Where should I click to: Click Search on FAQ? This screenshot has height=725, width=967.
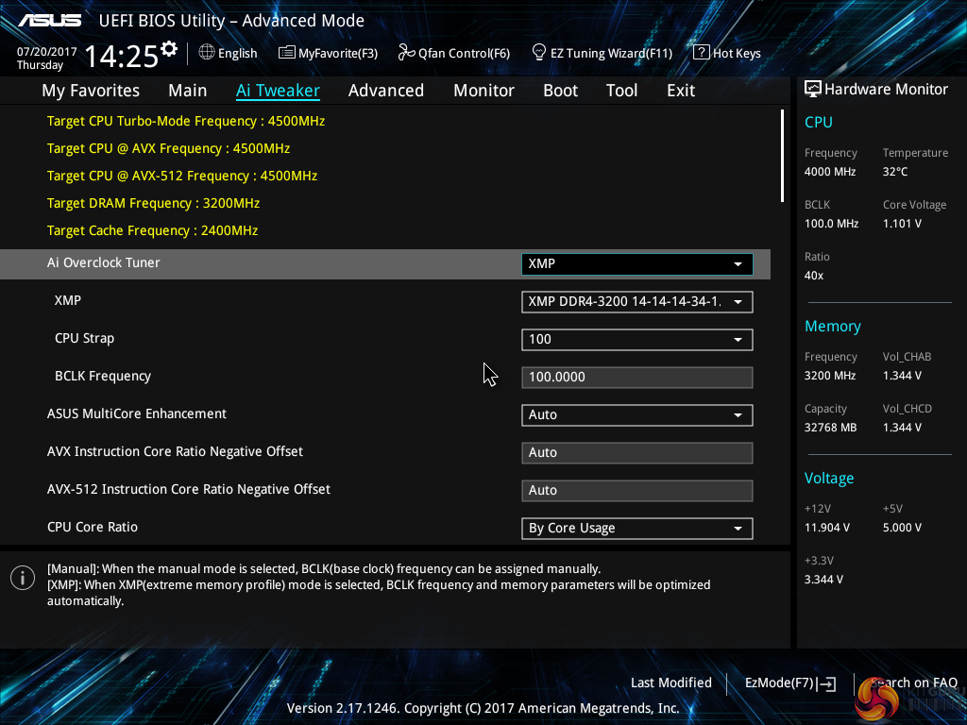(914, 683)
